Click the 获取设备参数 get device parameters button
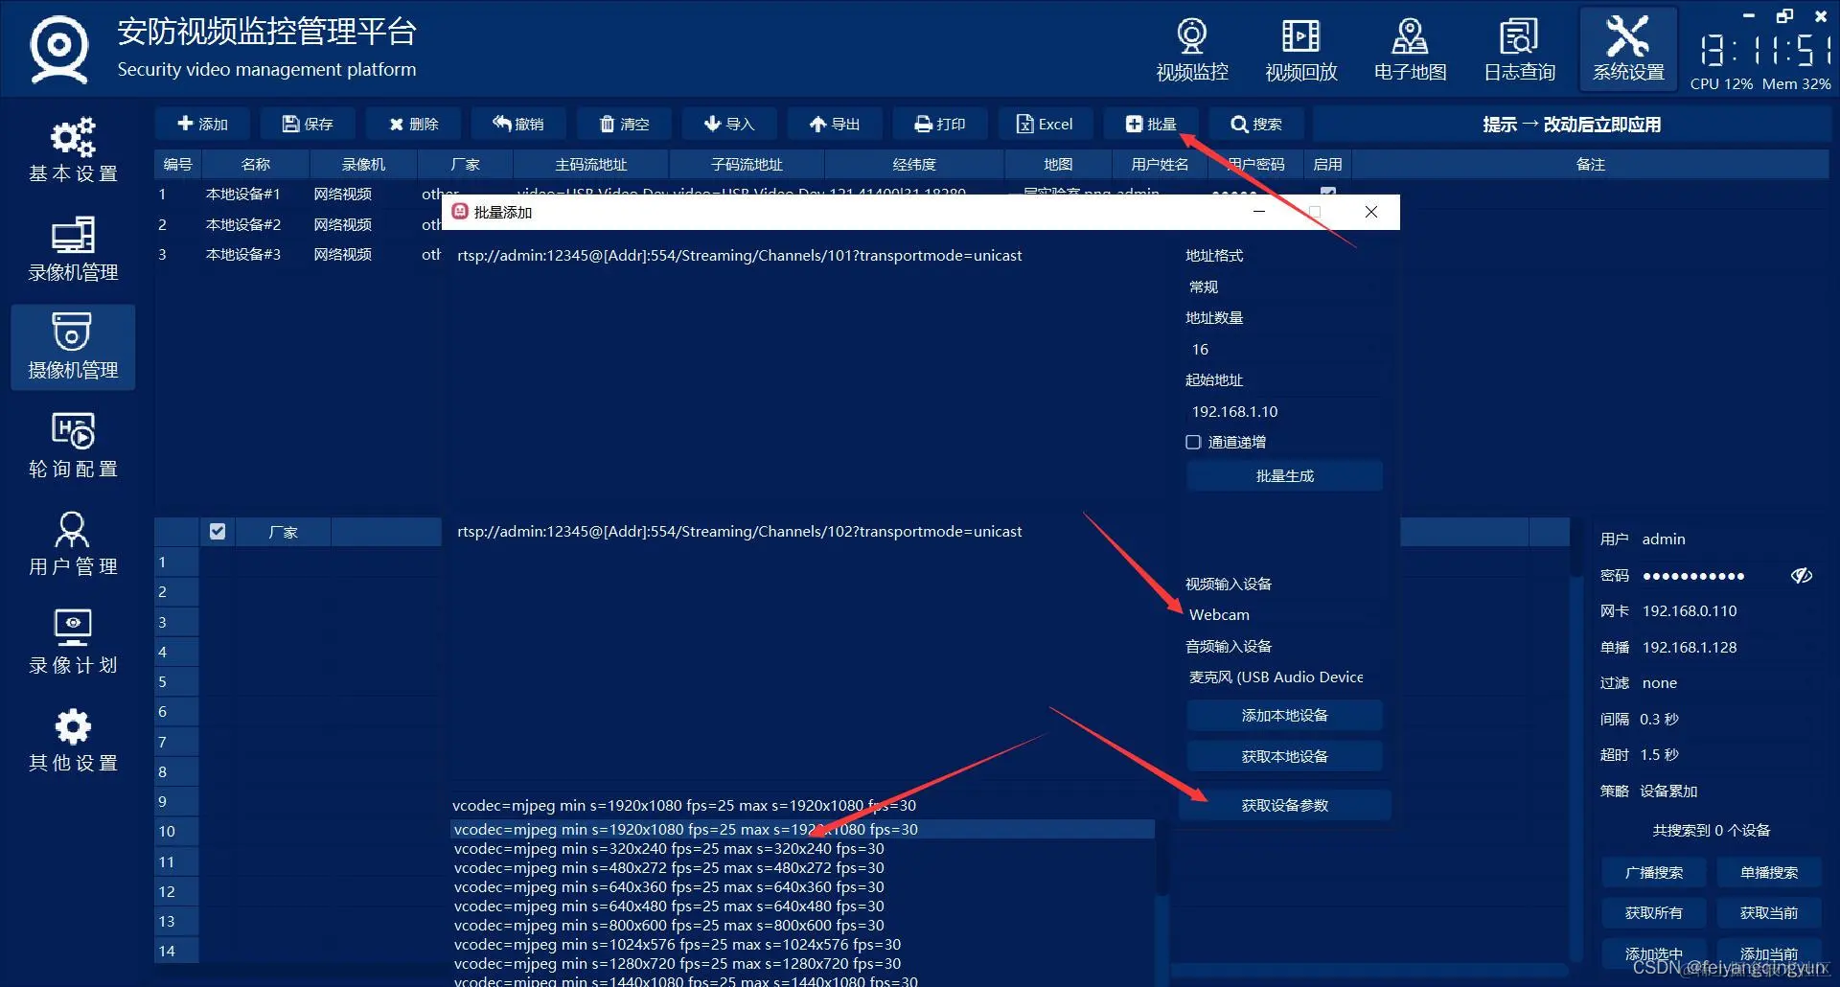Screen dimensions: 1840x987 click(1284, 805)
